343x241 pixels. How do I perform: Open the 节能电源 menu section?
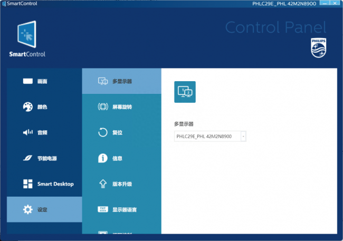click(x=44, y=158)
